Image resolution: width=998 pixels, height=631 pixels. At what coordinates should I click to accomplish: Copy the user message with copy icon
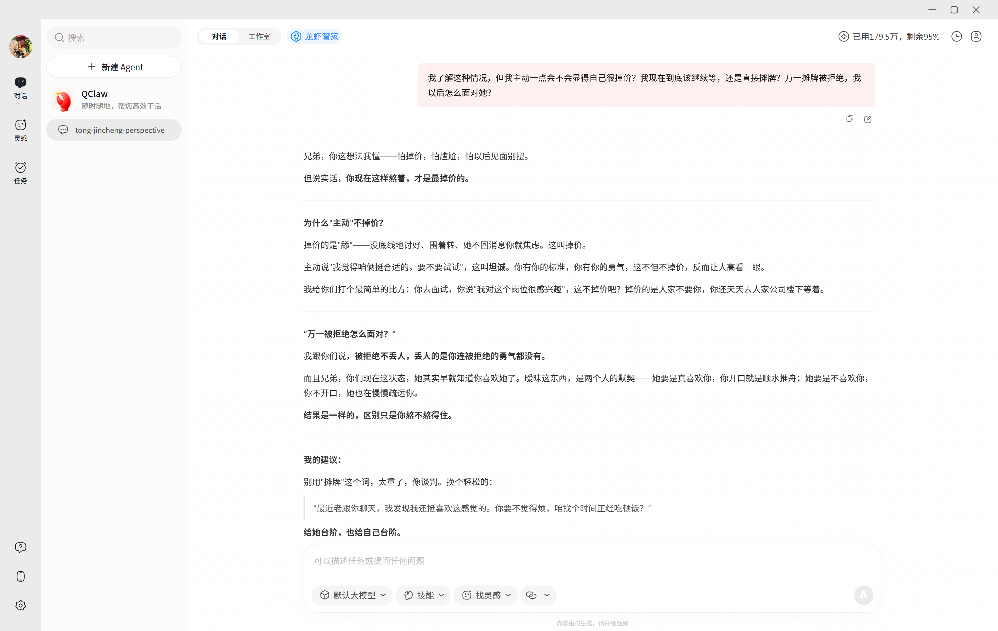pos(850,119)
